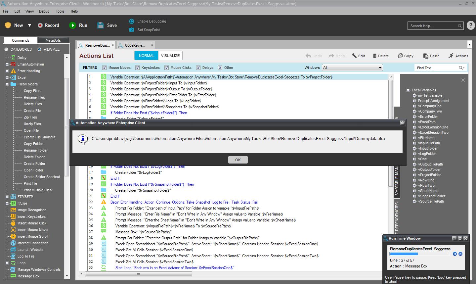Switch to NORMAL view button
Screen dimensions: 476x284
point(147,56)
